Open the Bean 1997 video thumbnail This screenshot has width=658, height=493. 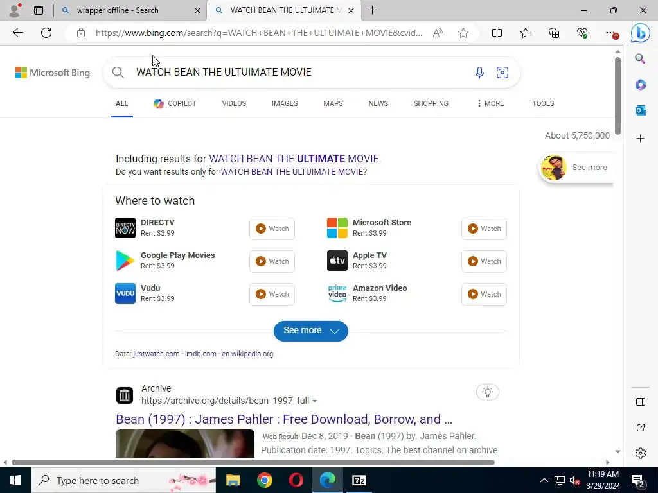pos(184,443)
